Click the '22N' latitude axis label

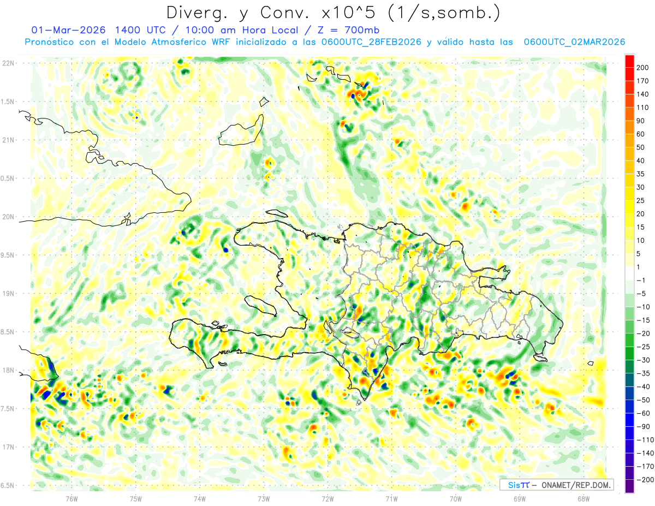click(x=8, y=63)
